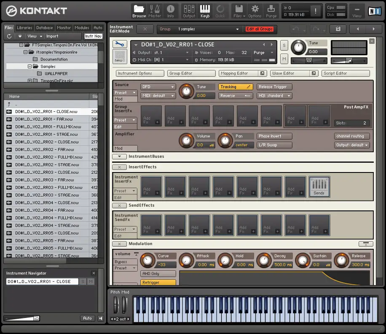Image resolution: width=386 pixels, height=334 pixels.
Task: Open the instrument Purge dropdown
Action: (x=263, y=52)
